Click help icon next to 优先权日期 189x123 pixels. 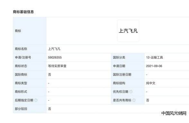click(131, 92)
